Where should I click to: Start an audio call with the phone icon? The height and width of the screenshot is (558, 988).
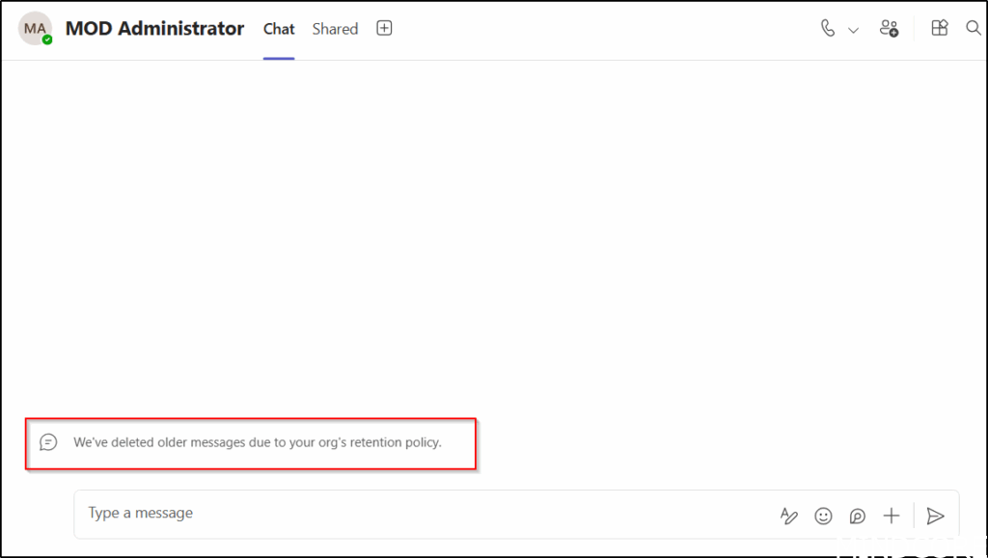pyautogui.click(x=828, y=29)
